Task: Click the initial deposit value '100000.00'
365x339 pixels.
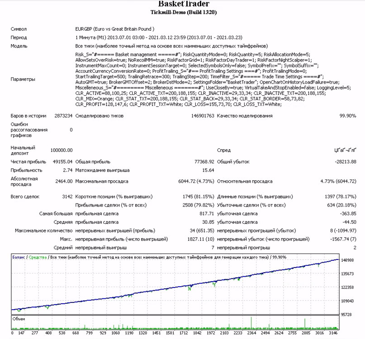Action: click(x=62, y=151)
